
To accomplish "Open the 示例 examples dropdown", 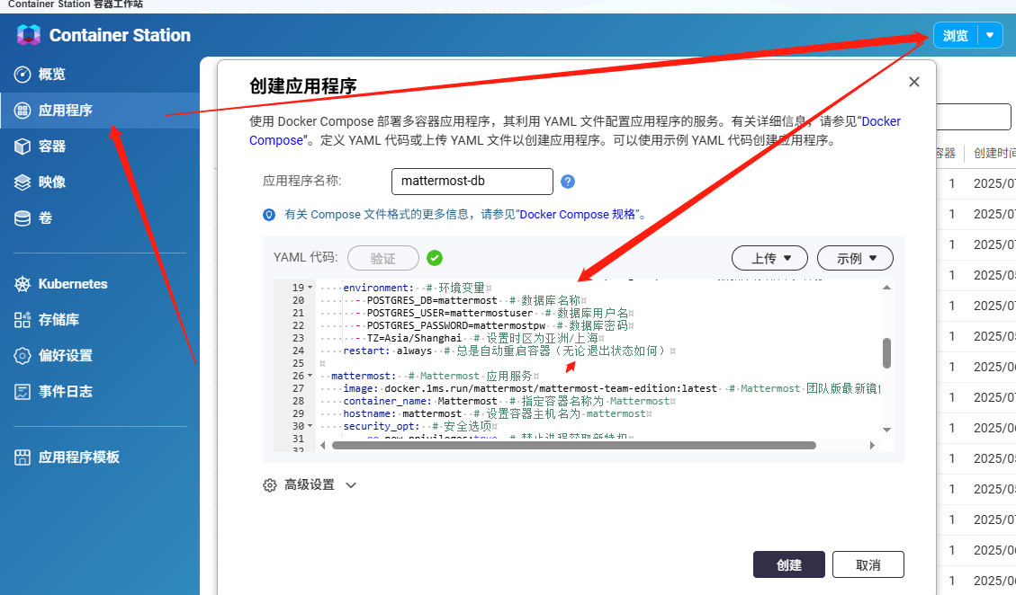I will (855, 258).
